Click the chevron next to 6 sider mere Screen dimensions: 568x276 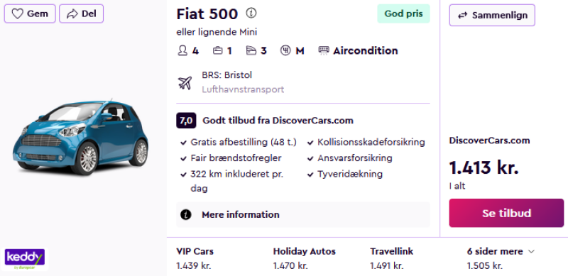coord(531,251)
